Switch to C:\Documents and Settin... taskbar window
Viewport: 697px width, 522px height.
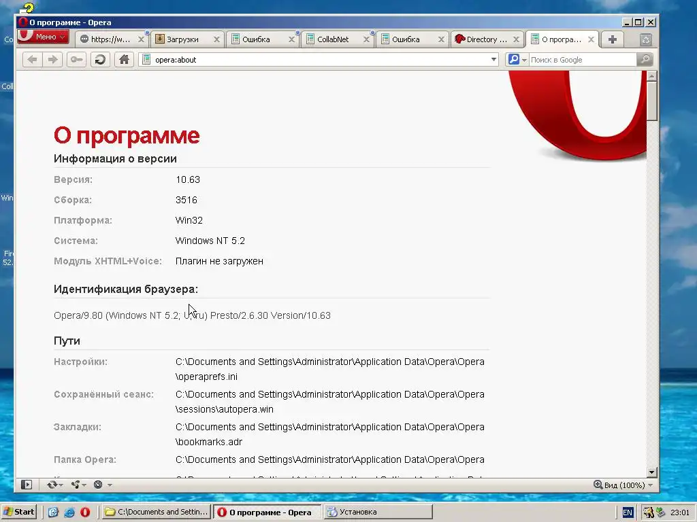pos(156,512)
